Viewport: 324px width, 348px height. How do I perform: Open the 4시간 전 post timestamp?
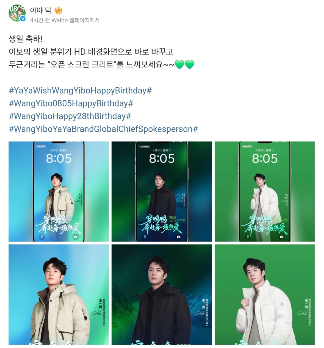coord(40,20)
